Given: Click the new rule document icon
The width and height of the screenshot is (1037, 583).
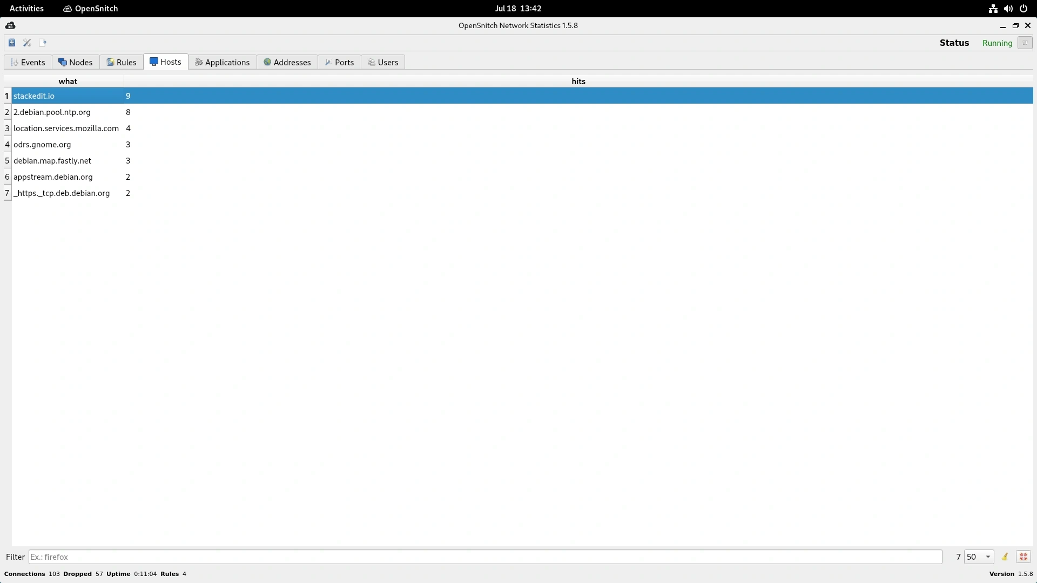Looking at the screenshot, I should (43, 43).
